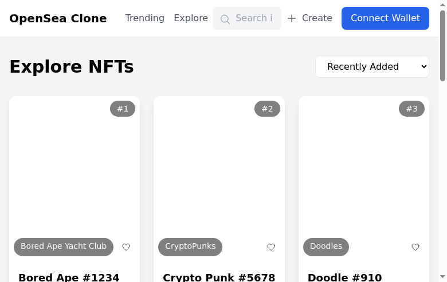Screen dimensions: 447x282
Task: Click the Connect Wallet button
Action: pos(385,18)
